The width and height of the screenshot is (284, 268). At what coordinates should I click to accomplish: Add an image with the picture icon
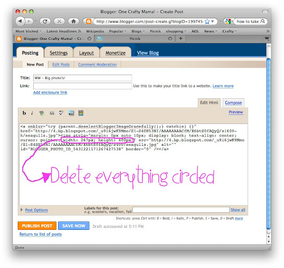(71, 113)
